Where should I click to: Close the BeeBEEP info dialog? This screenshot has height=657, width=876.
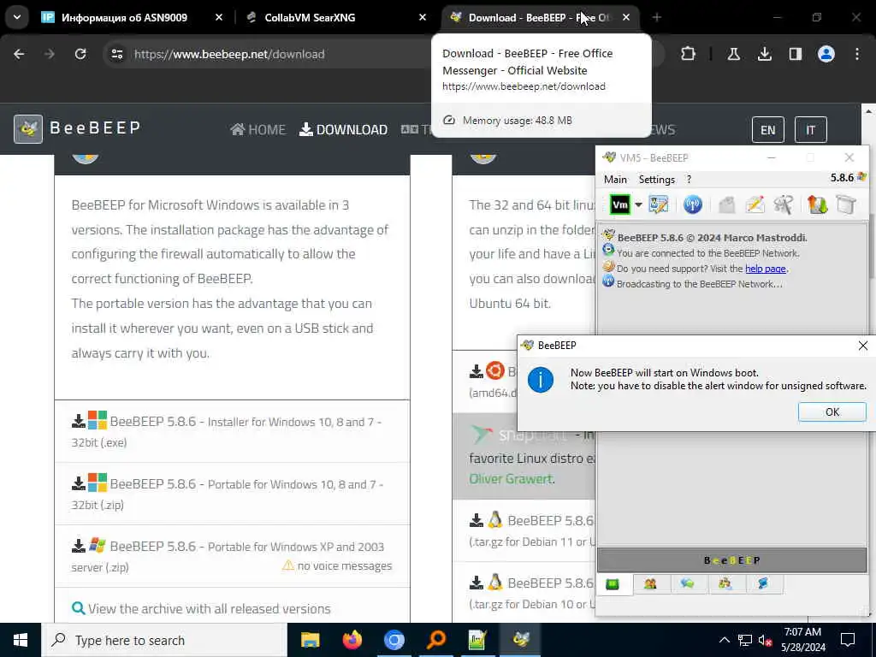[862, 346]
